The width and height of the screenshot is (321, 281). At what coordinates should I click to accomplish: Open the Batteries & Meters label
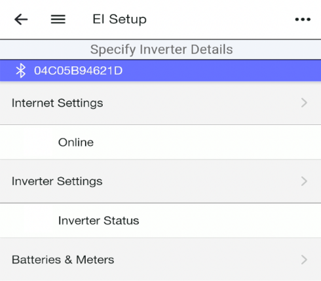[63, 260]
